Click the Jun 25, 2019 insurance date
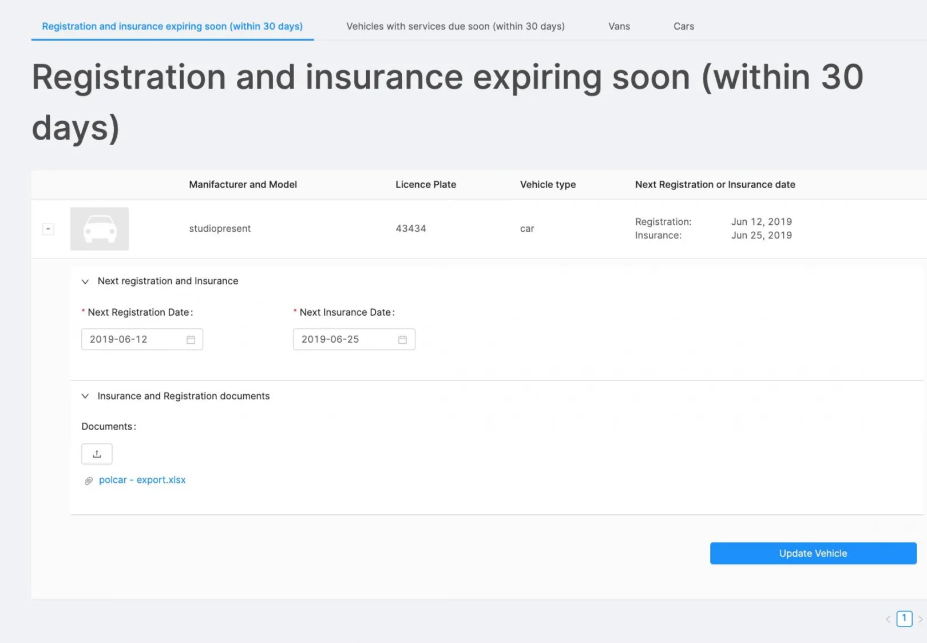The width and height of the screenshot is (927, 643). click(762, 235)
